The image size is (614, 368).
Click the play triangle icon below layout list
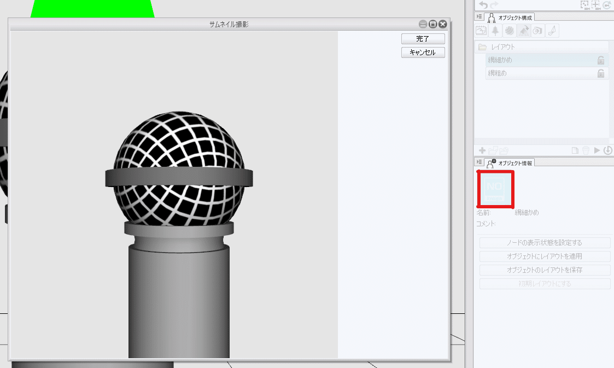click(597, 150)
